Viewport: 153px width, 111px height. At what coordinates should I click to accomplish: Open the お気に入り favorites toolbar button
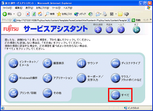point(64,14)
